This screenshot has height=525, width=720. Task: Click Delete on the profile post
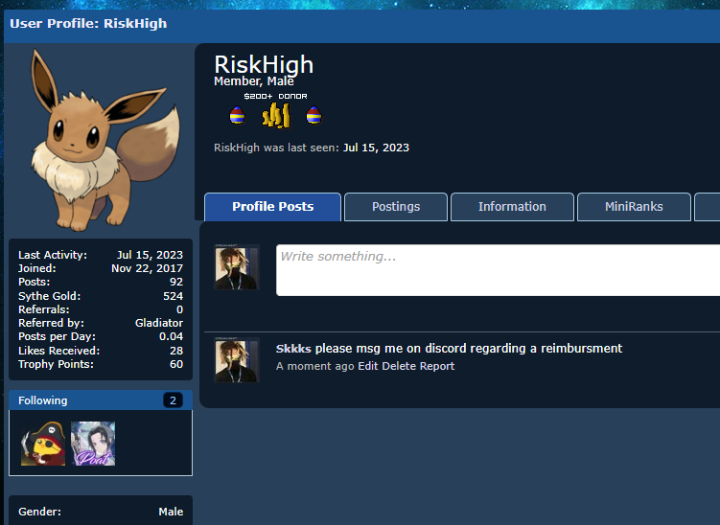click(398, 366)
